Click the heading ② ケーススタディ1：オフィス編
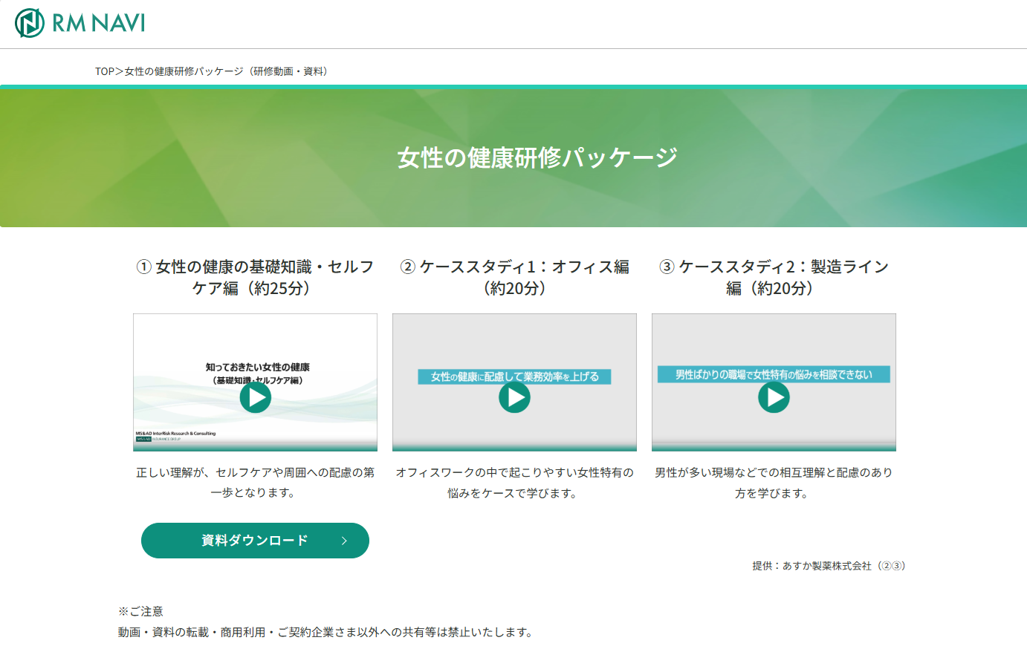This screenshot has width=1027, height=672. (514, 277)
